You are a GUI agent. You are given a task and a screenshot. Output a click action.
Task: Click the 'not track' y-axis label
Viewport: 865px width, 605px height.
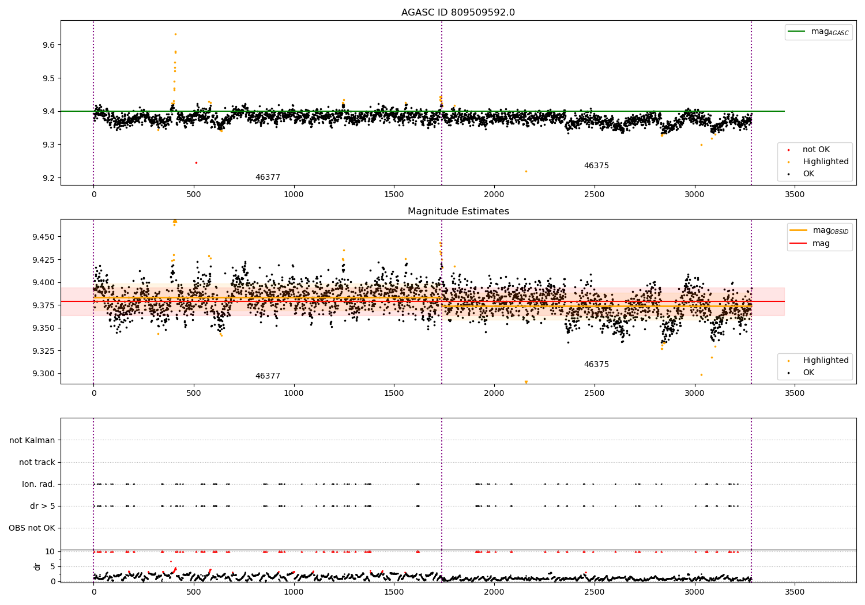point(37,463)
